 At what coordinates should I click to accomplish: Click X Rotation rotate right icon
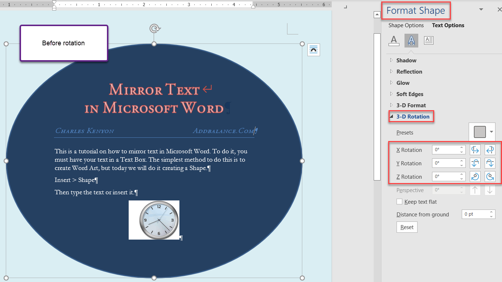pos(490,150)
